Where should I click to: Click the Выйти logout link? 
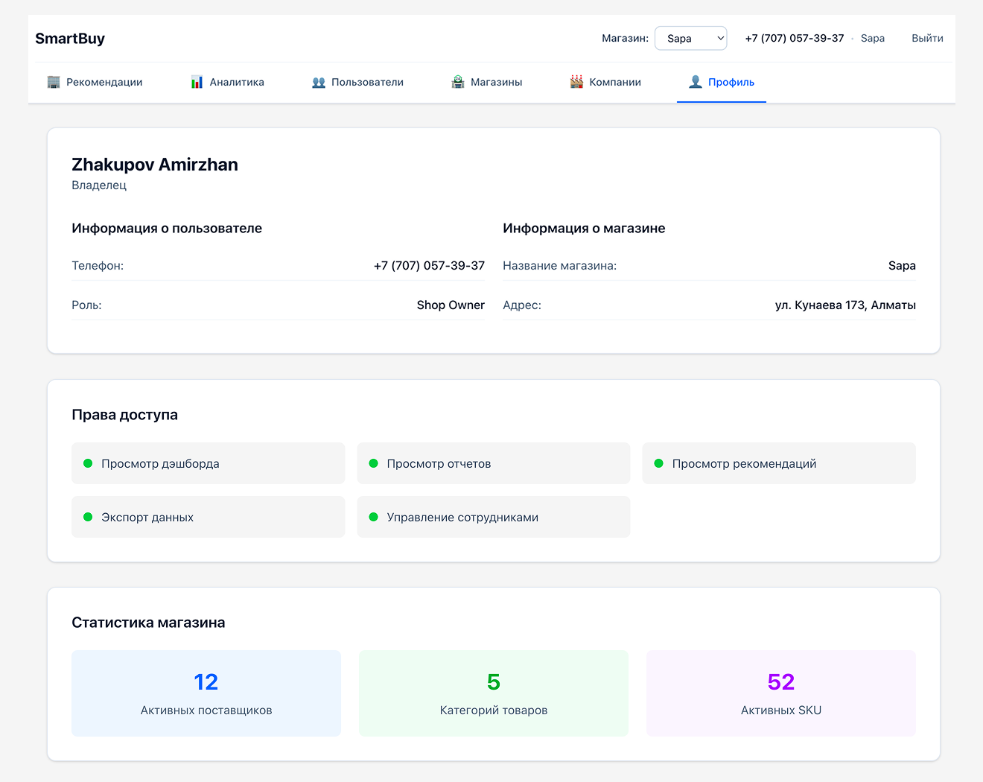pyautogui.click(x=927, y=39)
